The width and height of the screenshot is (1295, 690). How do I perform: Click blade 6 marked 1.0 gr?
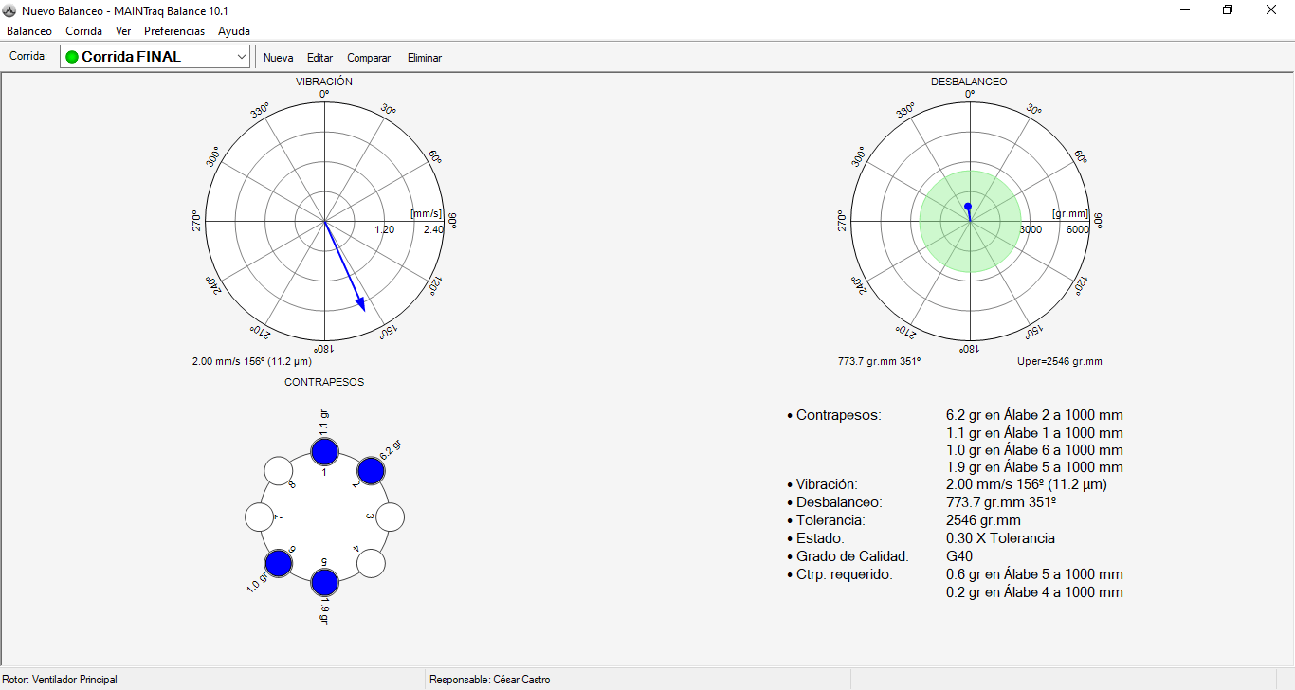(x=278, y=564)
